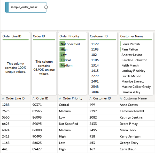This screenshot has height=153, width=155.
Task: Select the sample_order_lines2 data flow node
Action: (x=26, y=7)
